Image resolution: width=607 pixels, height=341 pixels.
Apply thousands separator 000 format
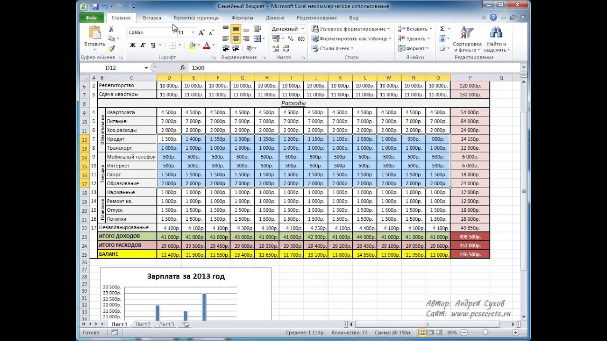pos(301,39)
